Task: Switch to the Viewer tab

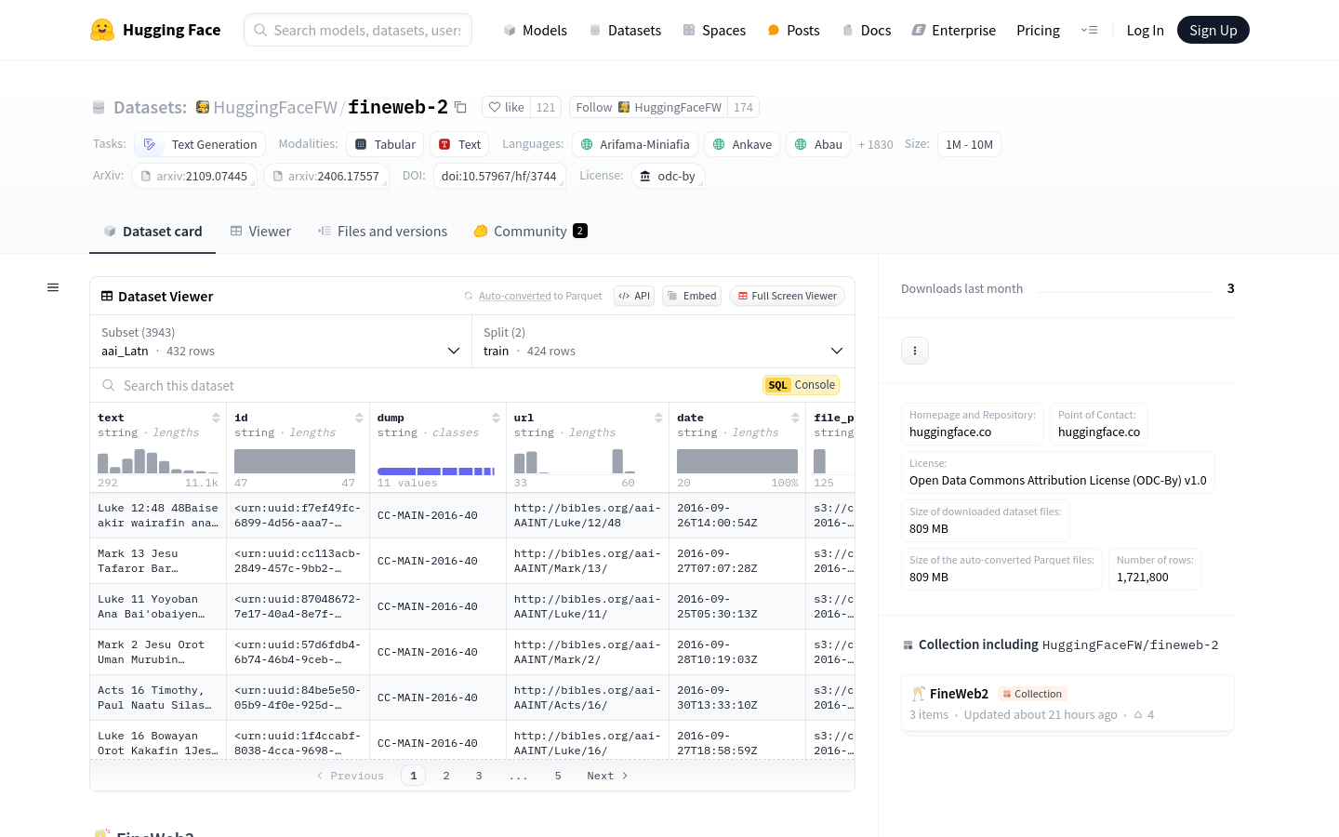Action: point(260,232)
